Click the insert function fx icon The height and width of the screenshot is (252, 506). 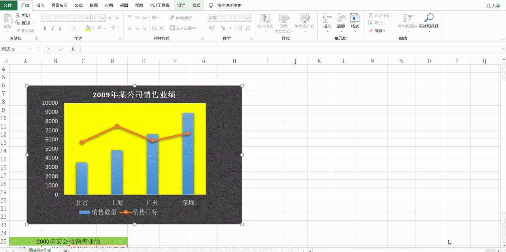coord(73,49)
